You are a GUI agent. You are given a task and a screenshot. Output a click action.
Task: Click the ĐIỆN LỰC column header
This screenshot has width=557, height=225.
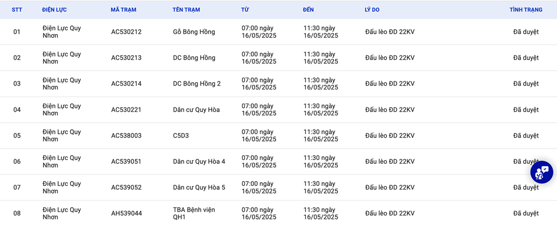[54, 10]
